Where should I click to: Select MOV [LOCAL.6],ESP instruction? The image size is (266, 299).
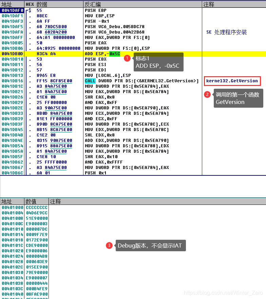108,75
